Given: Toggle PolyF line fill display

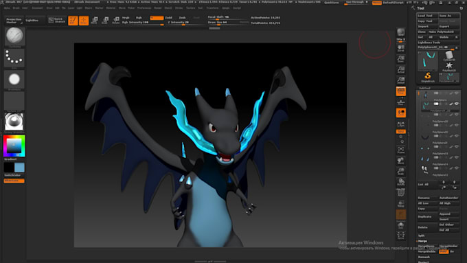Looking at the screenshot, I should 401,193.
